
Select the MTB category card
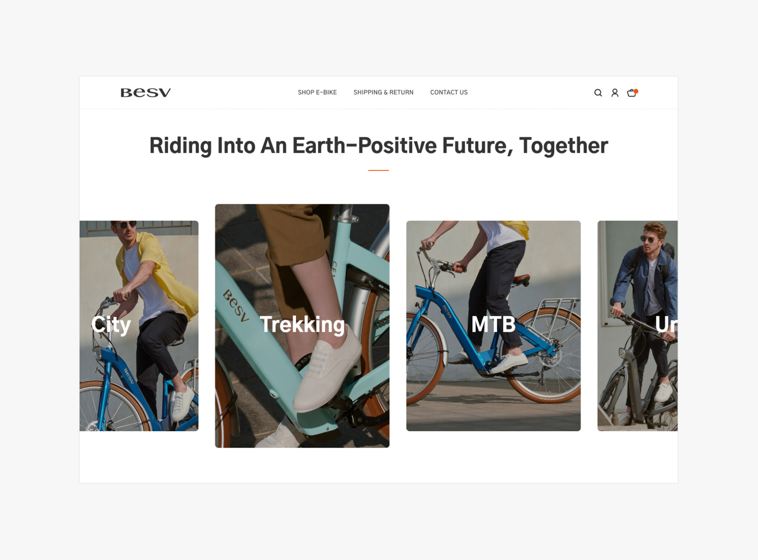click(x=493, y=325)
